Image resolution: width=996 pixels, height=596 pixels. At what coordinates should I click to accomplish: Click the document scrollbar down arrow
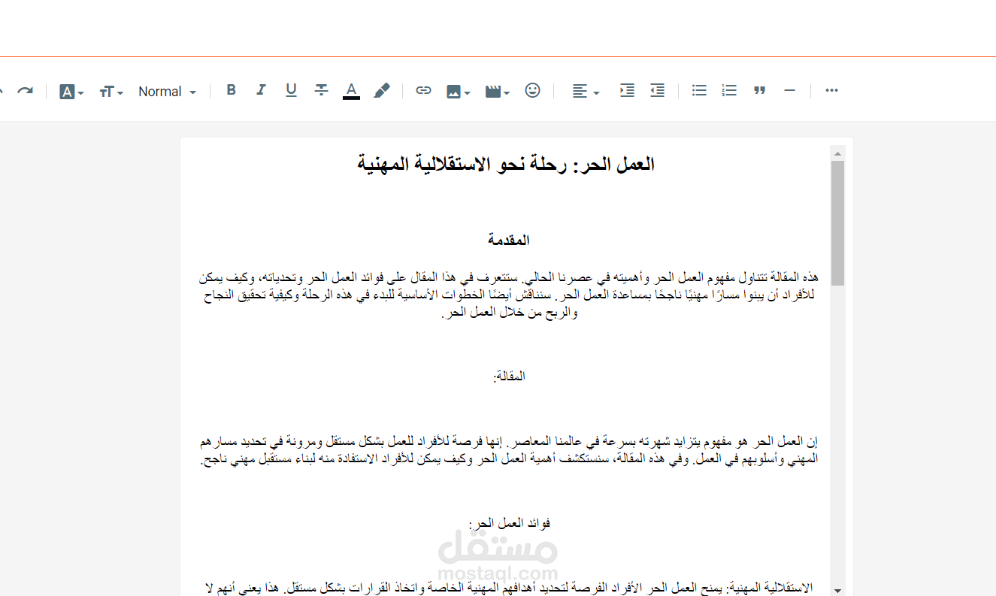pyautogui.click(x=837, y=590)
